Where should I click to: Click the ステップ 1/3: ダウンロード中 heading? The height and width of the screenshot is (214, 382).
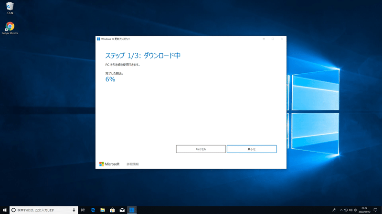[143, 56]
